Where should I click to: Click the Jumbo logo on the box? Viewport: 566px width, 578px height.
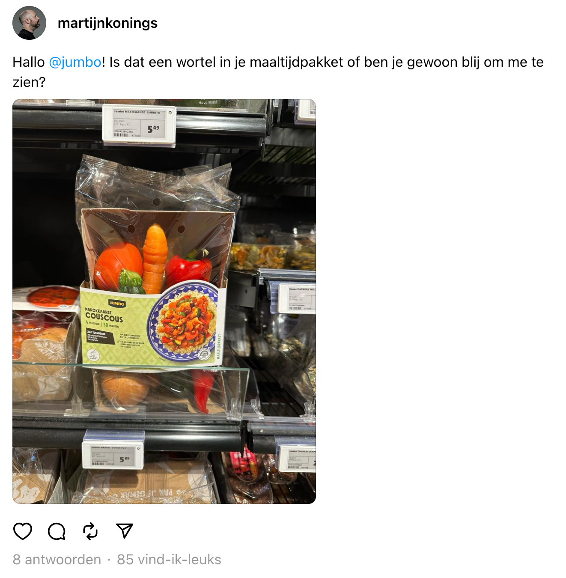[117, 303]
